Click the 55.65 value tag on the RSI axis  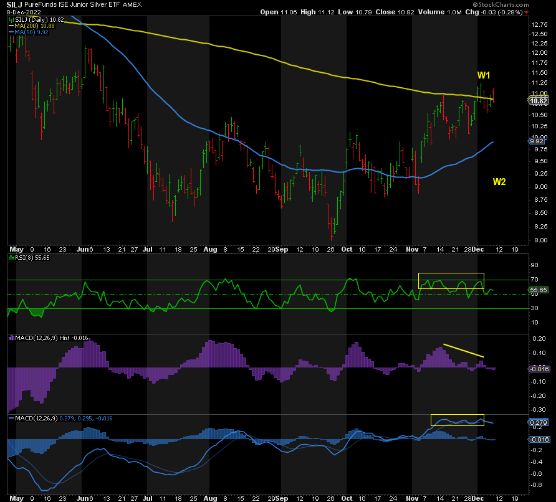coord(539,290)
